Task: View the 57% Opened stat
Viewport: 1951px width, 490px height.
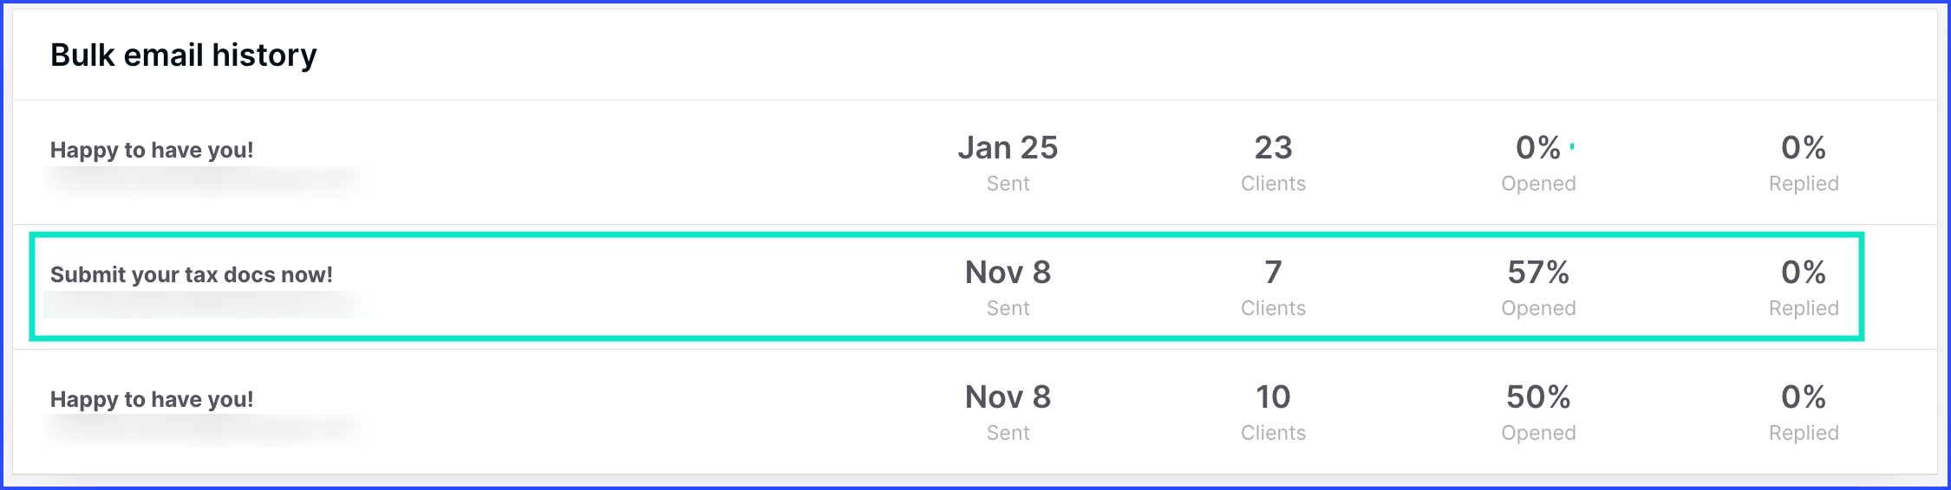Action: (x=1538, y=287)
